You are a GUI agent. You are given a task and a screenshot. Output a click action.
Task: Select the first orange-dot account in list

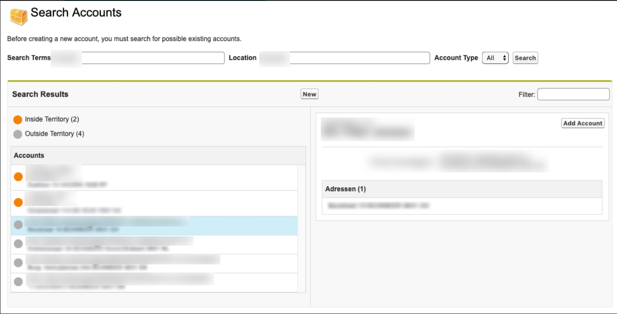click(18, 177)
